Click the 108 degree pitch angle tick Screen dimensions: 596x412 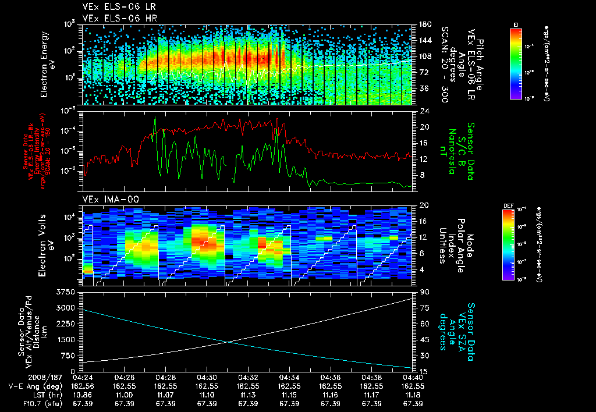pyautogui.click(x=425, y=56)
